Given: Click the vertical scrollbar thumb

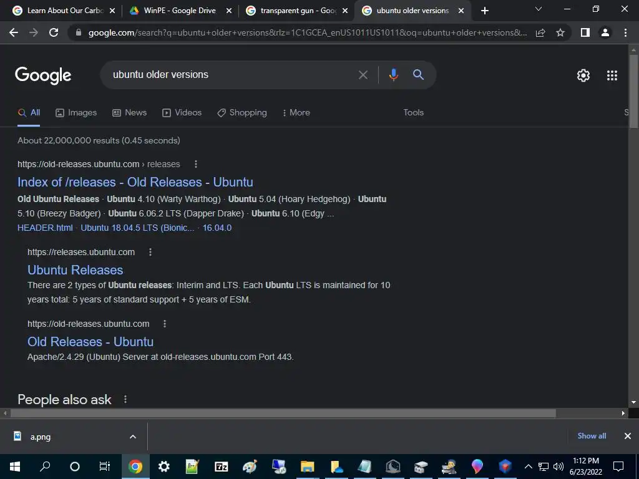Looking at the screenshot, I should click(633, 92).
